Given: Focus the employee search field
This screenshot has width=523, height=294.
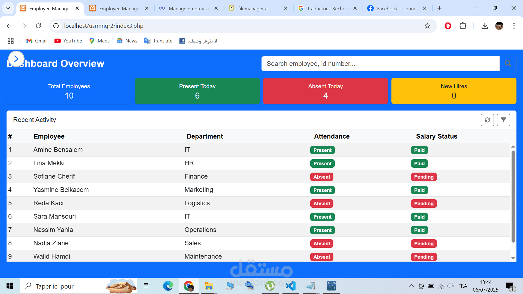Looking at the screenshot, I should pos(380,64).
